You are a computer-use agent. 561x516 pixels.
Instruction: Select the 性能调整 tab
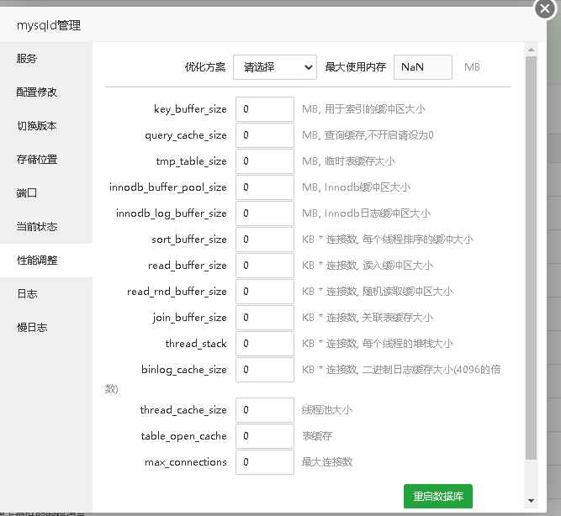[x=46, y=260]
